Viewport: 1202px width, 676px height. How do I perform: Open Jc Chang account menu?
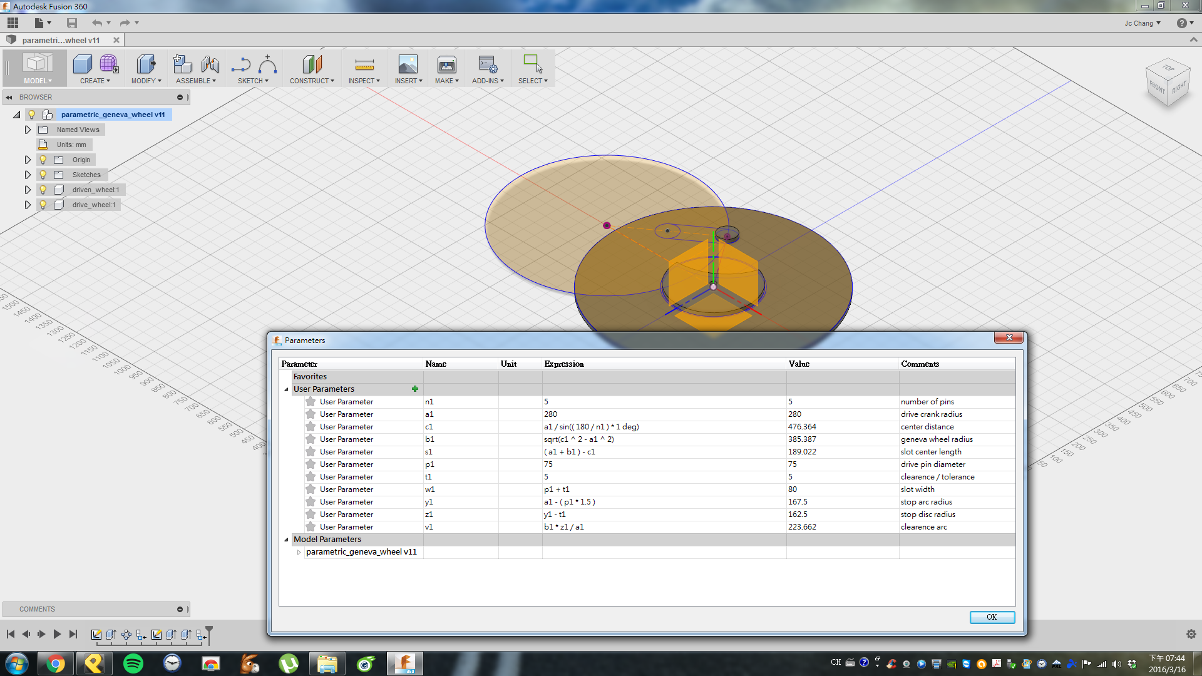pyautogui.click(x=1142, y=23)
